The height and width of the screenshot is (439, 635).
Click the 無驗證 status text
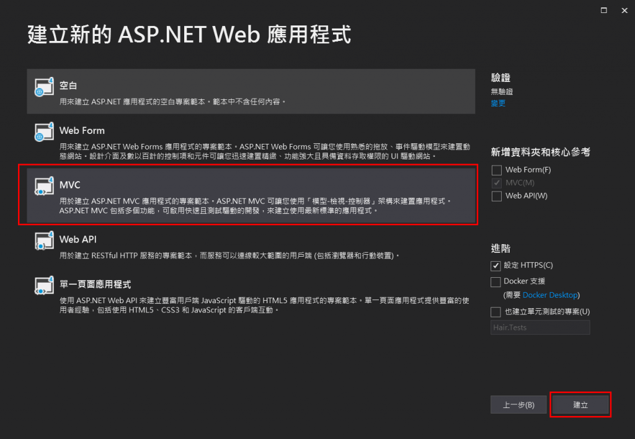point(502,92)
